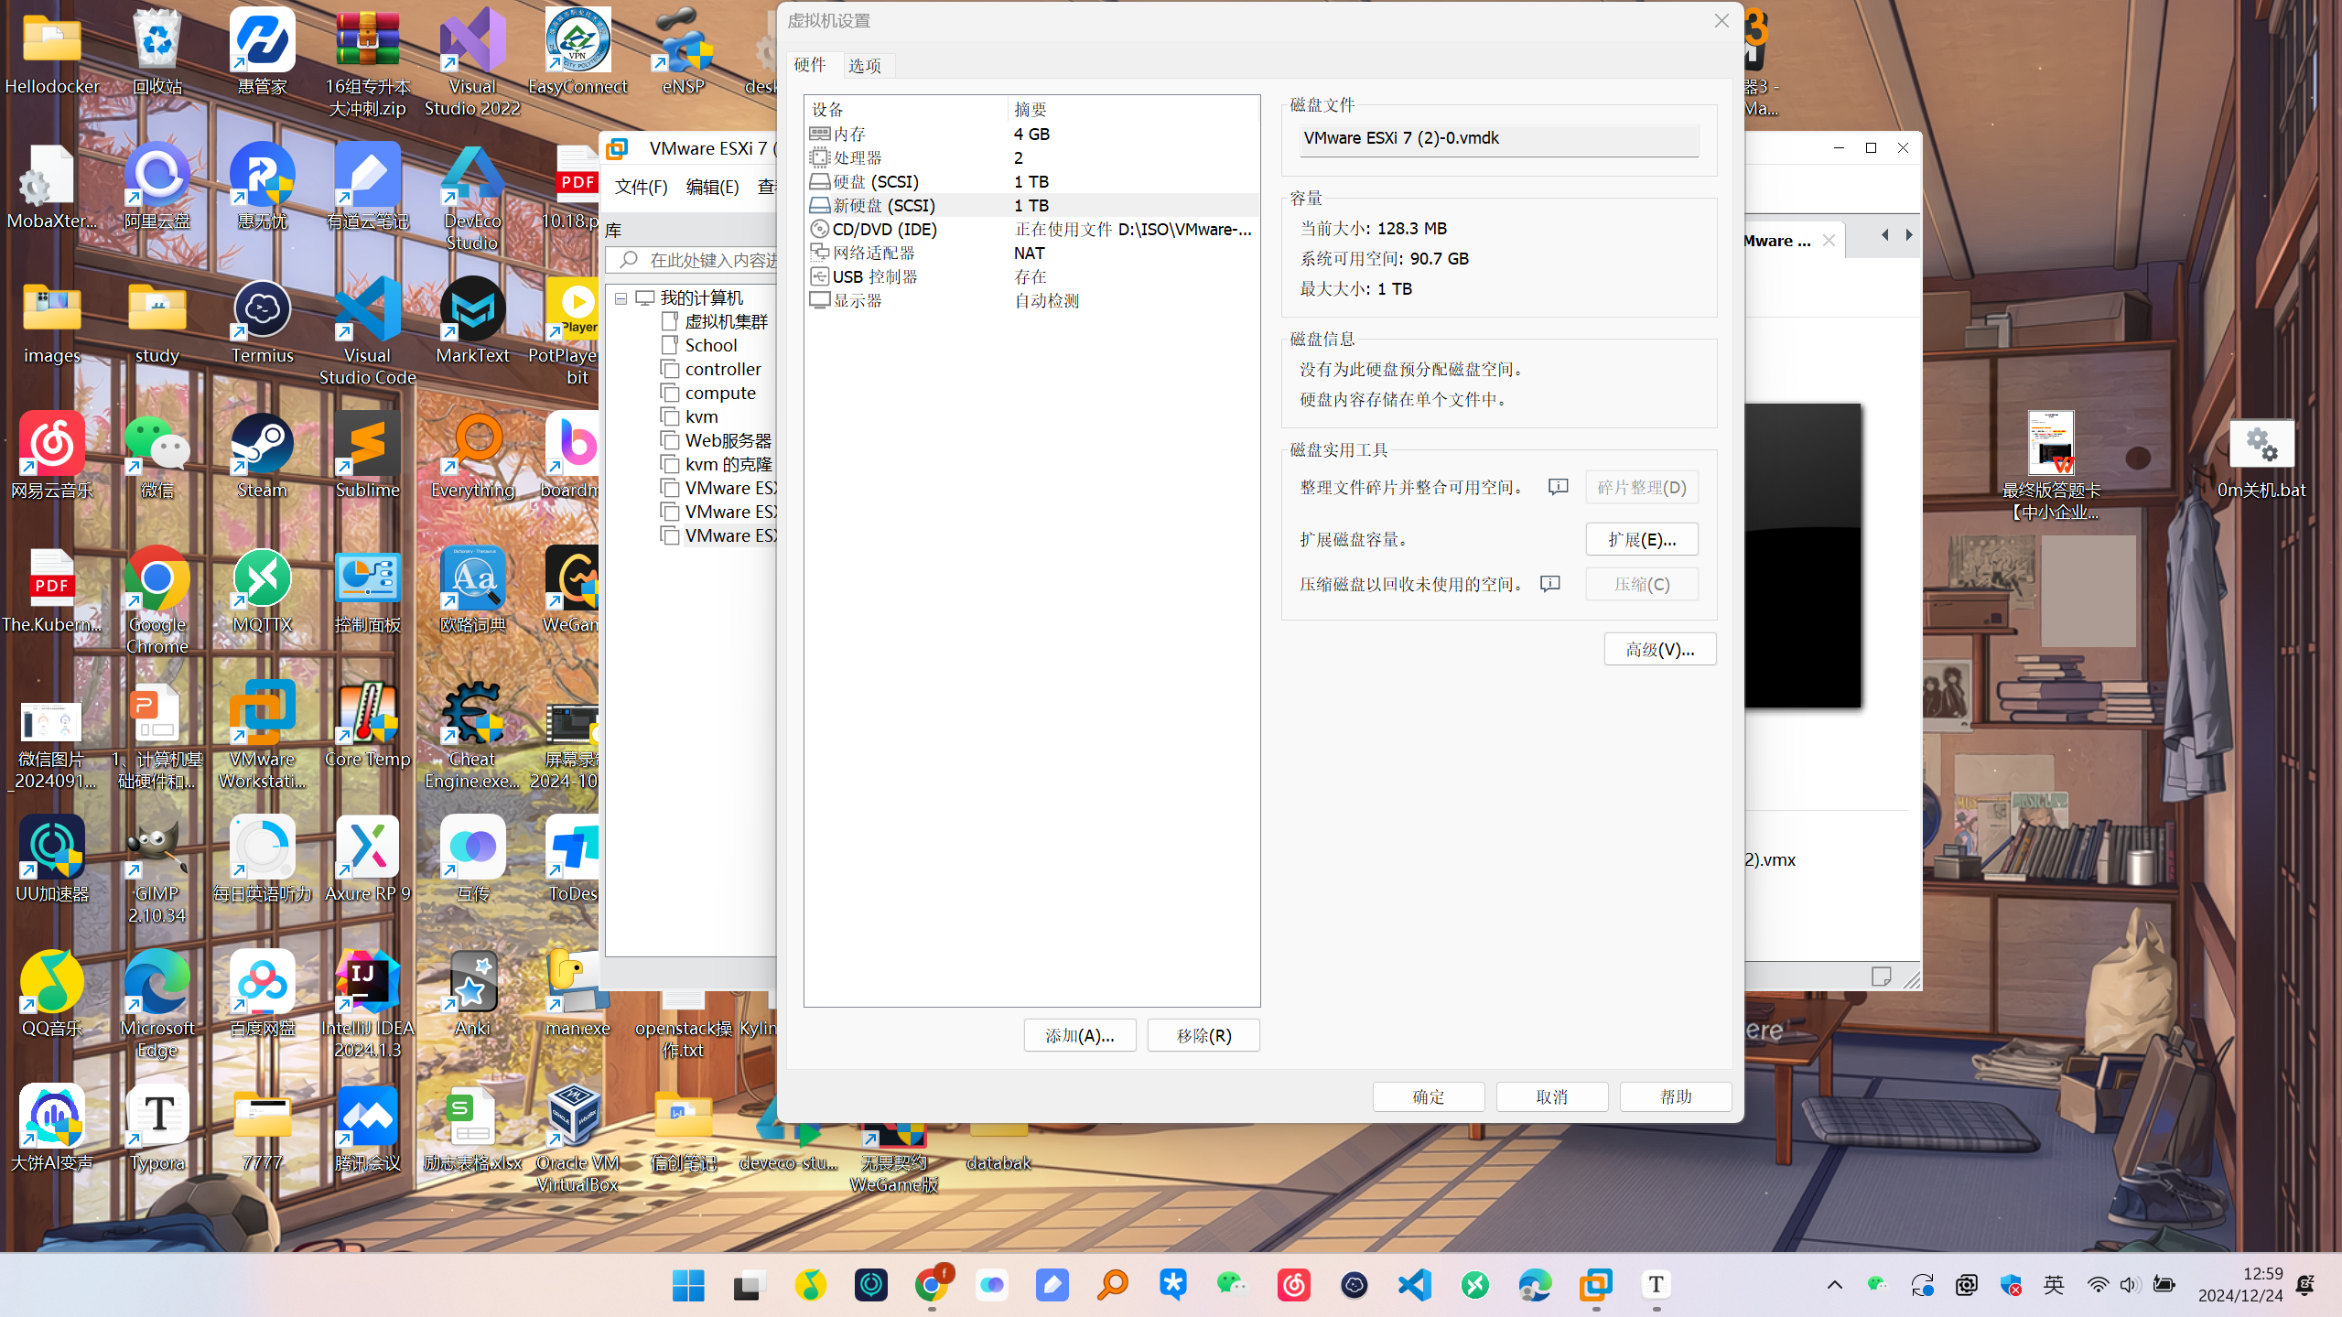Click 帮助 help button
2342x1317 pixels.
[x=1676, y=1096]
